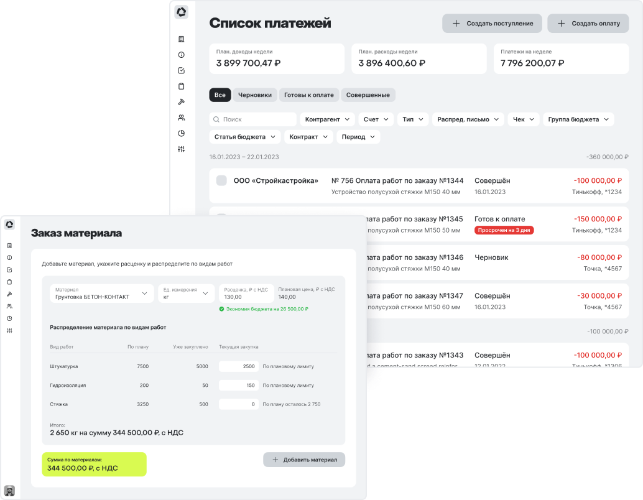Select the hammer tool icon in sidebar
Screen dimensions: 643x500
tap(182, 103)
